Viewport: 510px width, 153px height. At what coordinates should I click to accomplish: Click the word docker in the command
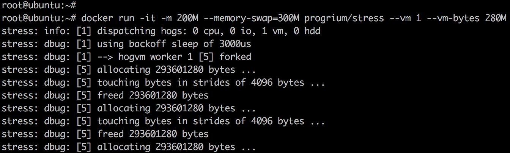pos(97,18)
